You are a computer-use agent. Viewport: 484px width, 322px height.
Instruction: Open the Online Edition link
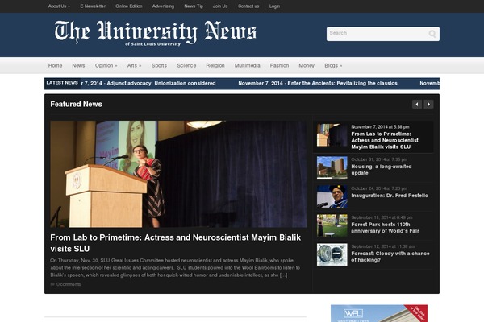click(x=129, y=6)
